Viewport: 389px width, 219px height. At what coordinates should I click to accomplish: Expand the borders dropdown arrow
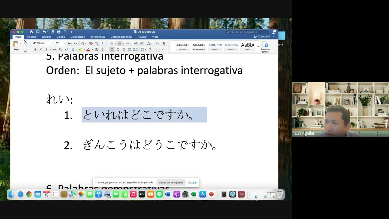[x=162, y=50]
